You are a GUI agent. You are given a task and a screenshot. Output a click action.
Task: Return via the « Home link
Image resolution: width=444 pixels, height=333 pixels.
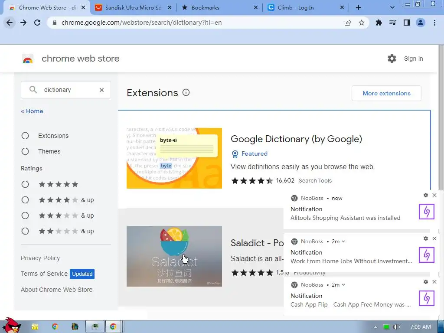click(32, 111)
